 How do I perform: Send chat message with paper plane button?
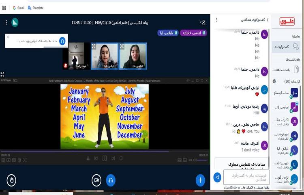217,177
